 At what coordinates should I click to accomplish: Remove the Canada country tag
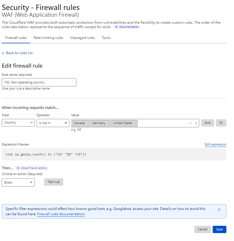click(x=88, y=123)
